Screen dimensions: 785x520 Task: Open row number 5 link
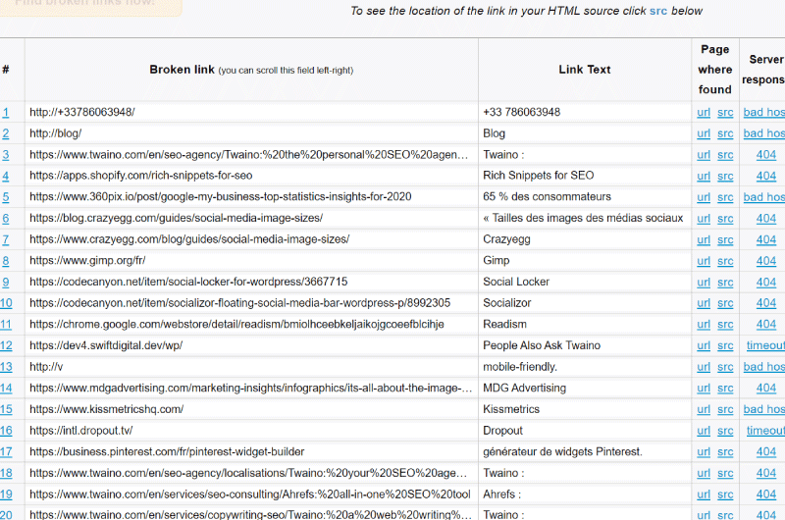(6, 197)
